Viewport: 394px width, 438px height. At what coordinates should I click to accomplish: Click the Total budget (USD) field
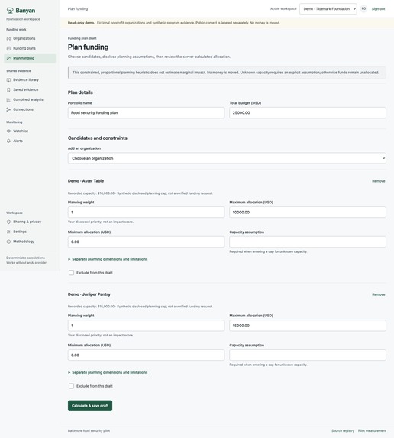308,113
